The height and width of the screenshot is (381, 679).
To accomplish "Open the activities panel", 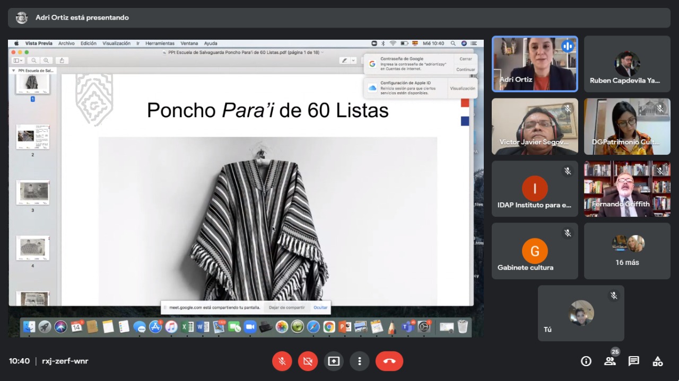I will pos(658,361).
